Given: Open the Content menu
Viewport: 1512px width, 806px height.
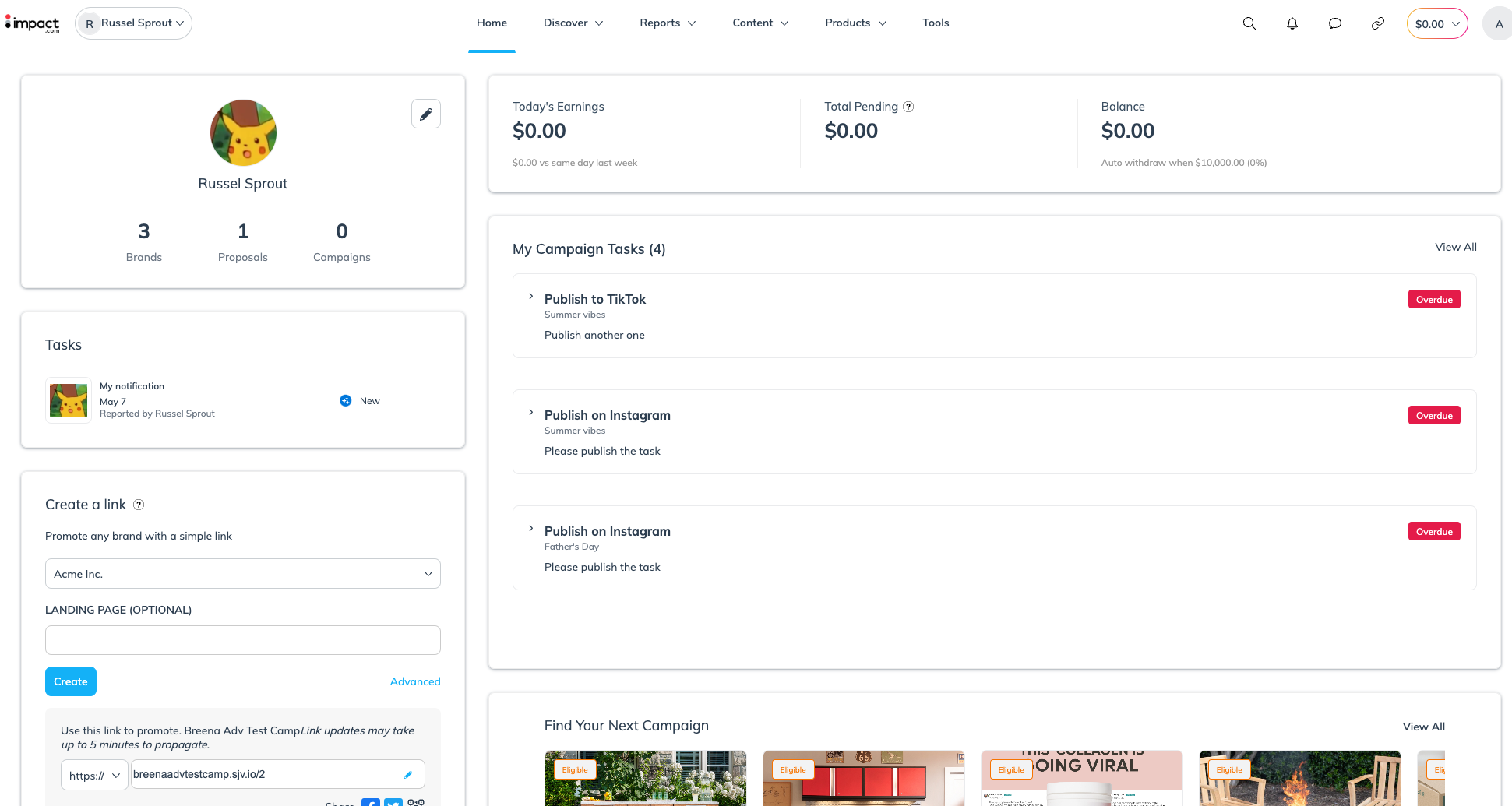Looking at the screenshot, I should pyautogui.click(x=760, y=23).
